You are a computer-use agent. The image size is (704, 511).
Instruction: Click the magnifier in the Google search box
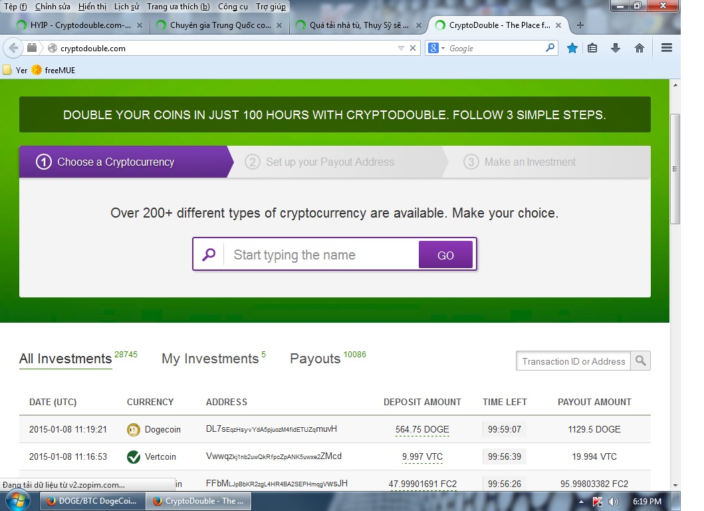click(550, 48)
